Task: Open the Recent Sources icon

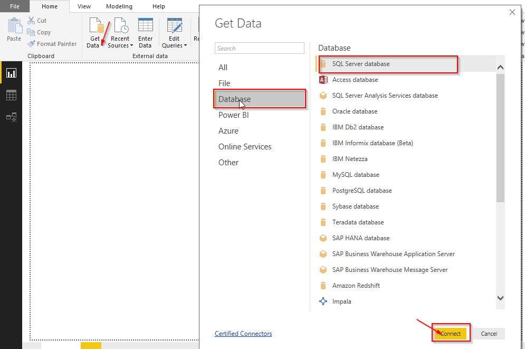Action: tap(120, 26)
